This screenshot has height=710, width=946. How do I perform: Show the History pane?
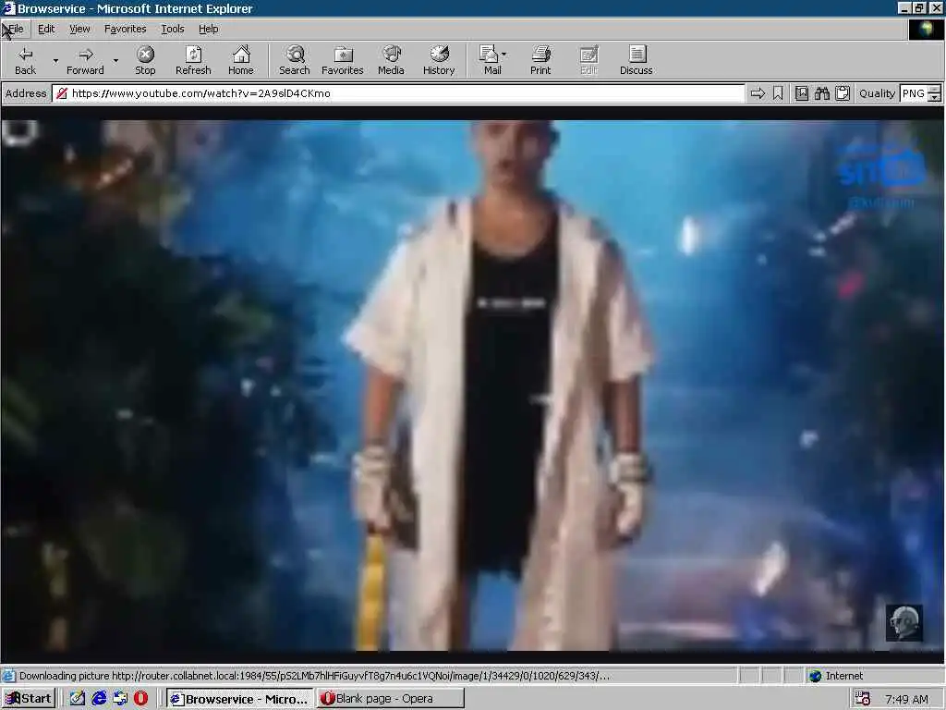click(439, 60)
